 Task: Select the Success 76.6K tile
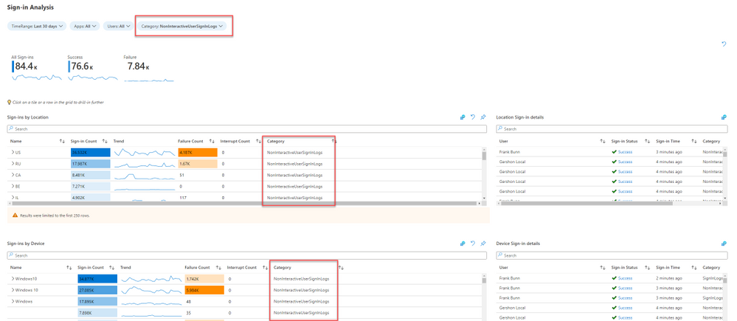click(x=93, y=68)
